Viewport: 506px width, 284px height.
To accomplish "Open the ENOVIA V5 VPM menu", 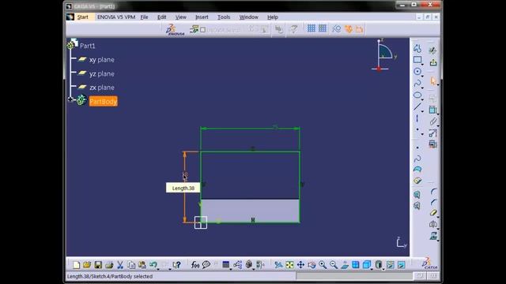I will click(116, 17).
